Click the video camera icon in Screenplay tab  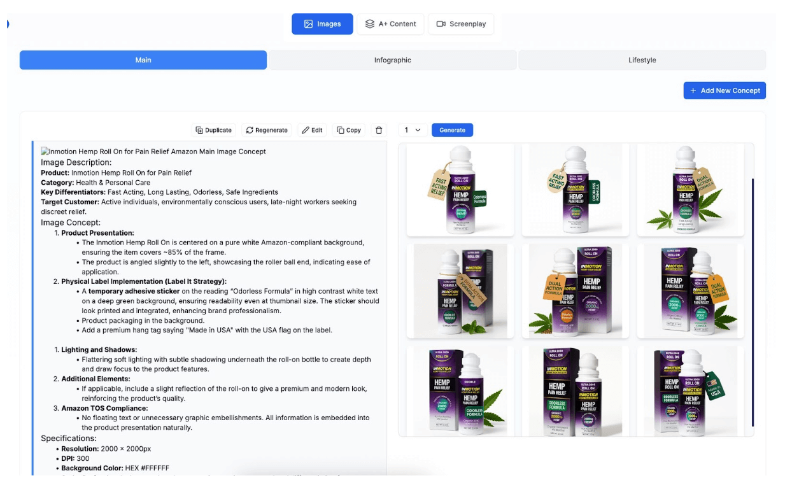[441, 24]
